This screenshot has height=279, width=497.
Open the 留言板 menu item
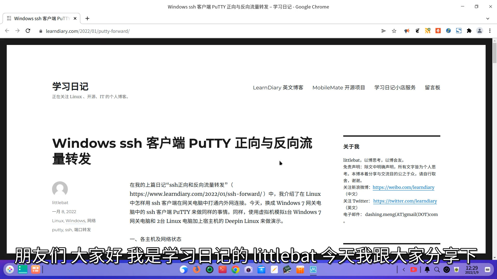click(432, 88)
